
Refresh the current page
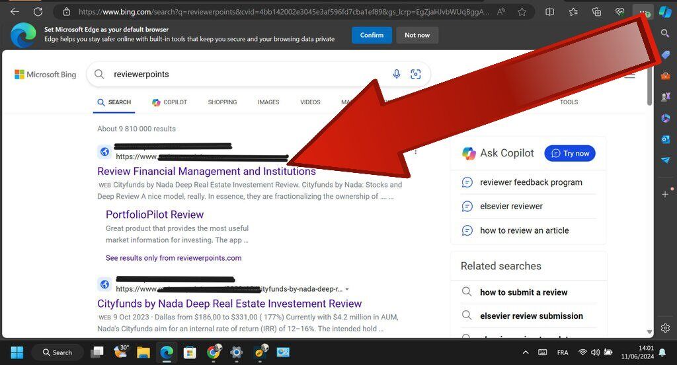[38, 12]
